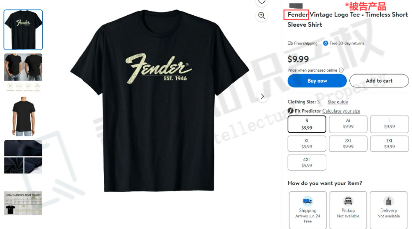Select the front view shirt thumbnail
The width and height of the screenshot is (412, 229).
pos(23,30)
